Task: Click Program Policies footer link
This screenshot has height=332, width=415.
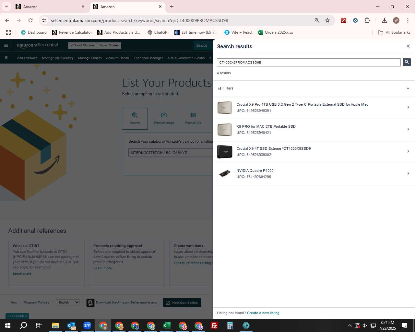Action: tap(36, 302)
